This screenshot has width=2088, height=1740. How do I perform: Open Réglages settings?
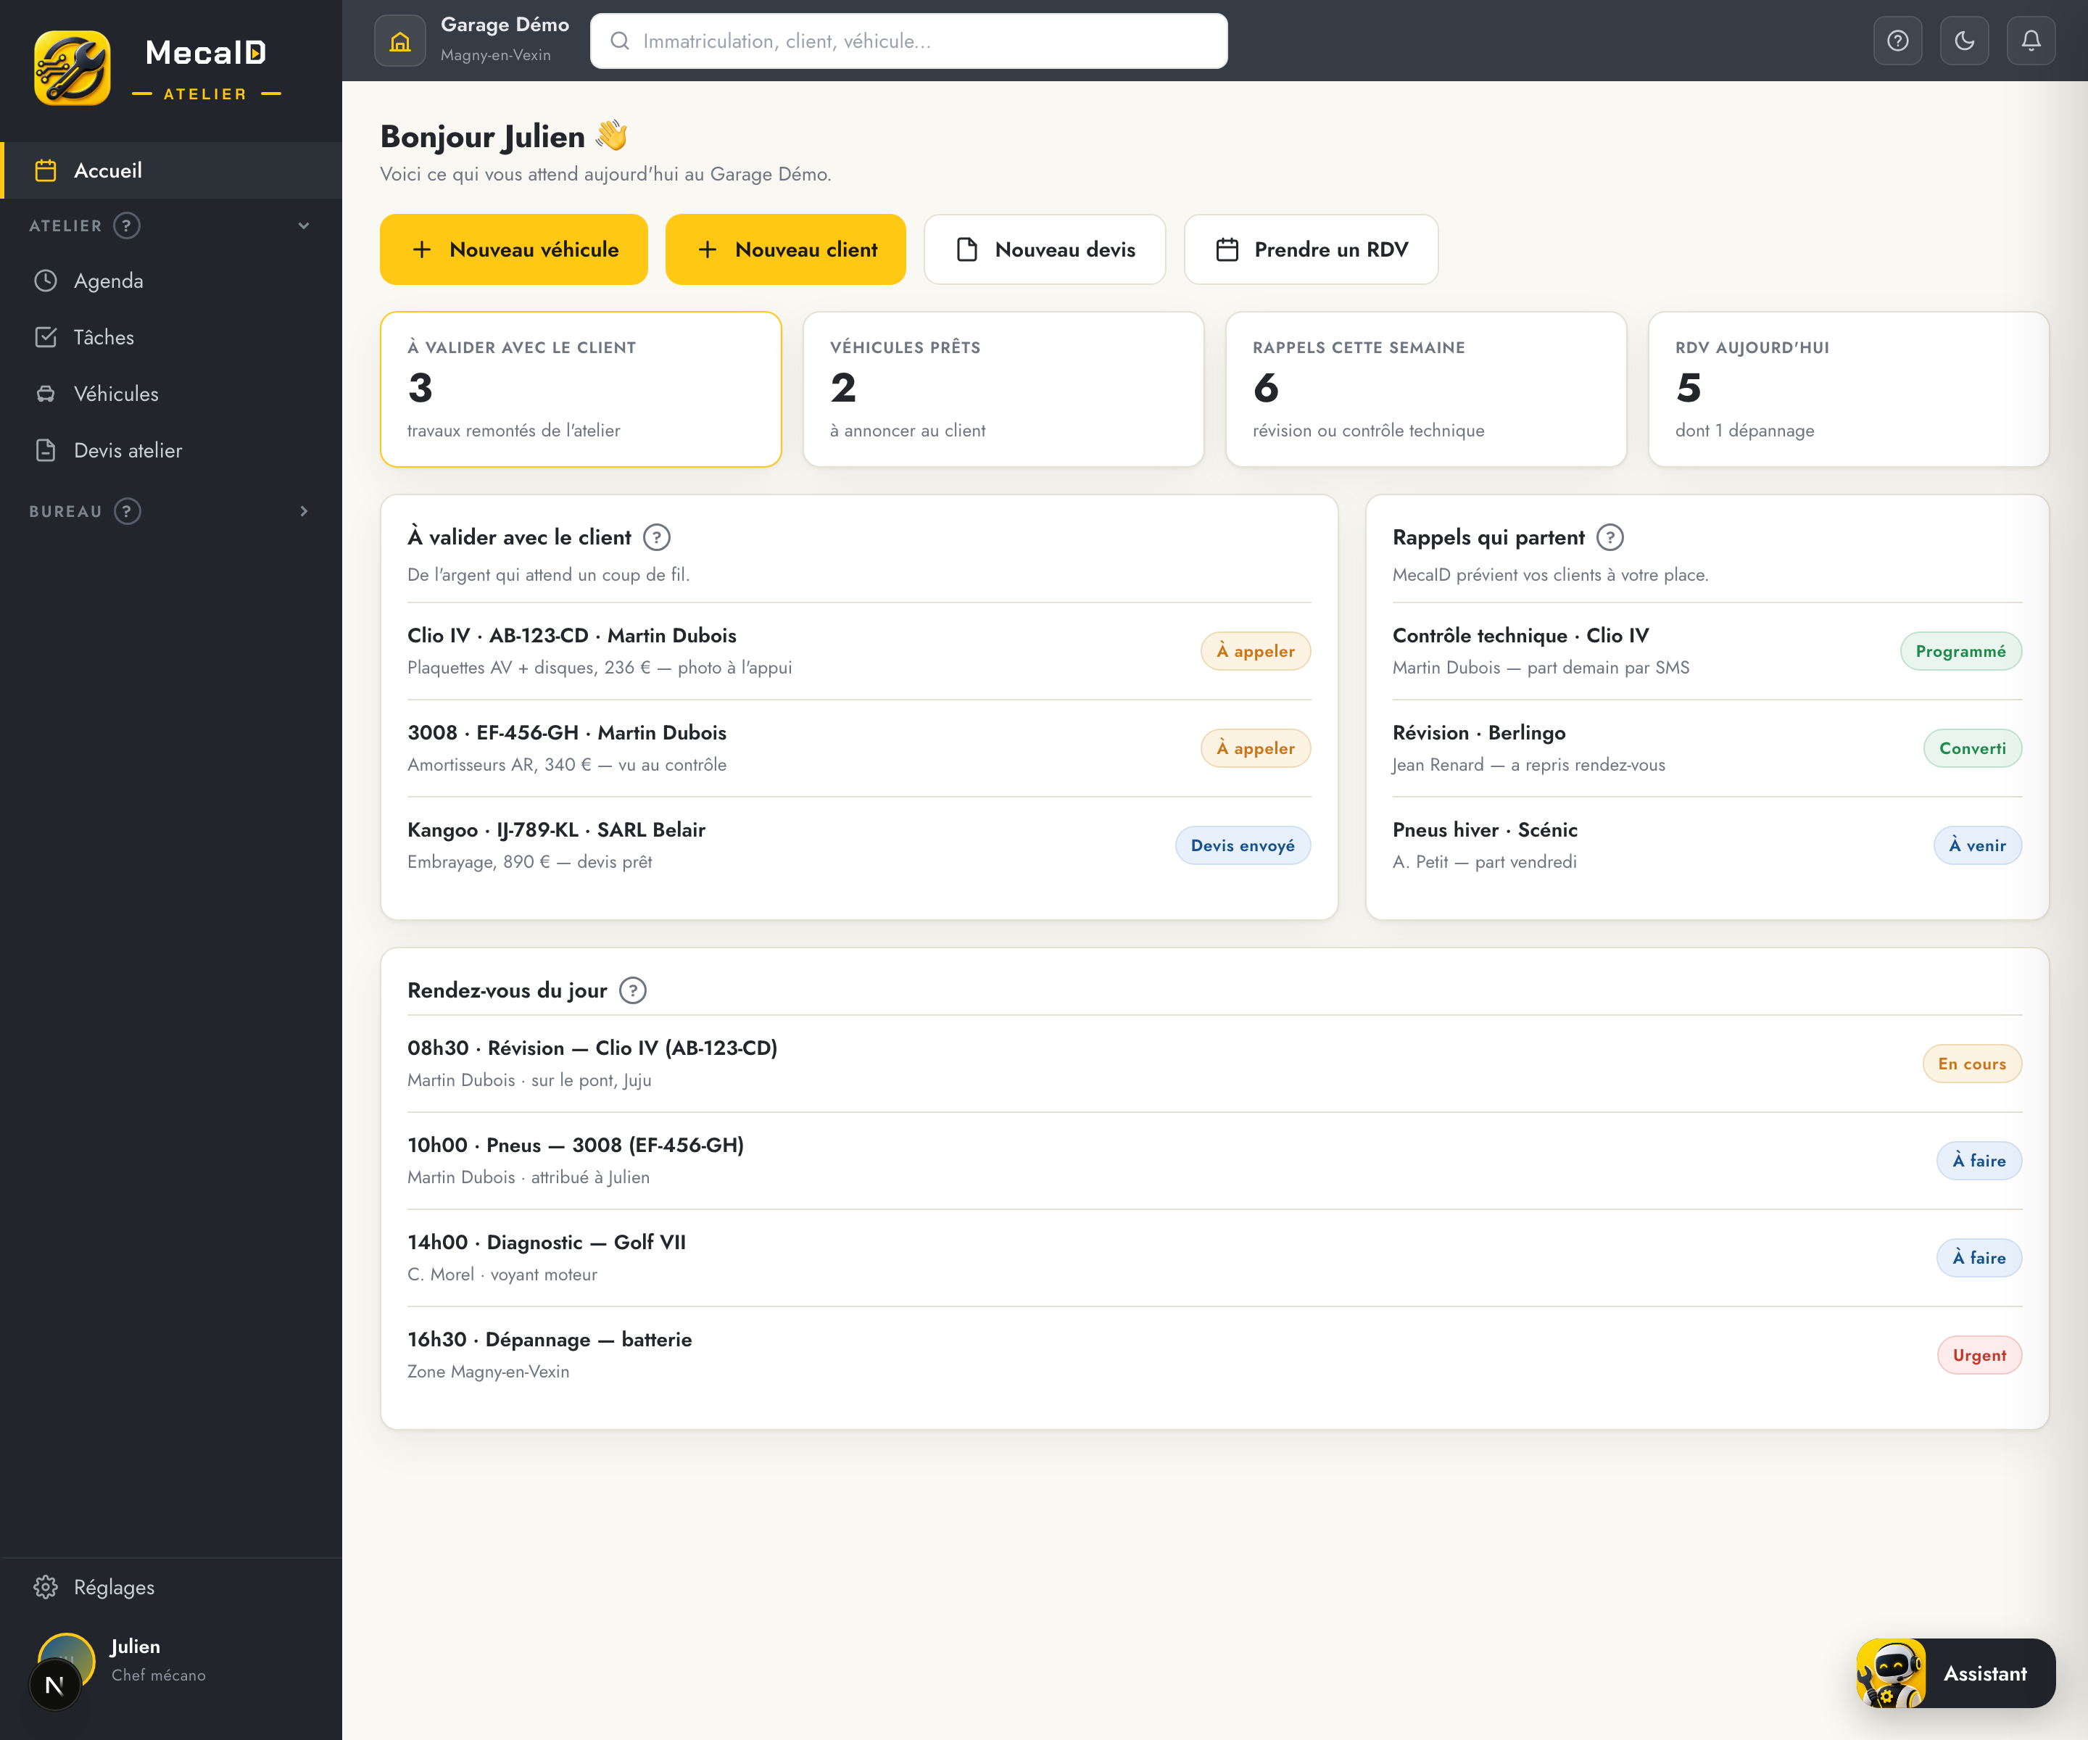tap(171, 1587)
